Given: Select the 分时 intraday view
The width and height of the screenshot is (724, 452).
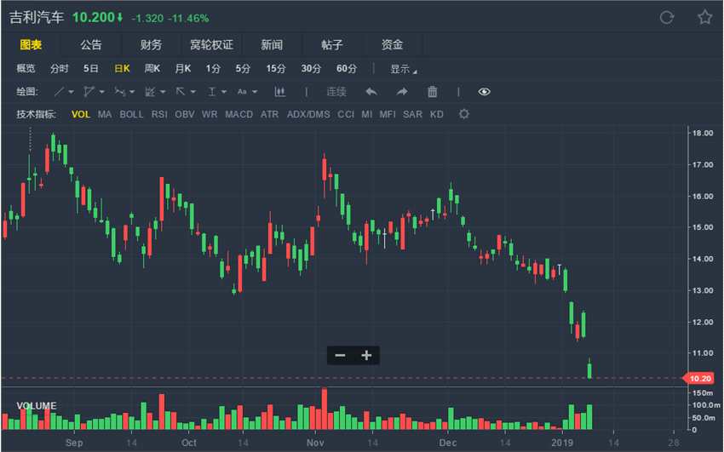Looking at the screenshot, I should pos(59,69).
